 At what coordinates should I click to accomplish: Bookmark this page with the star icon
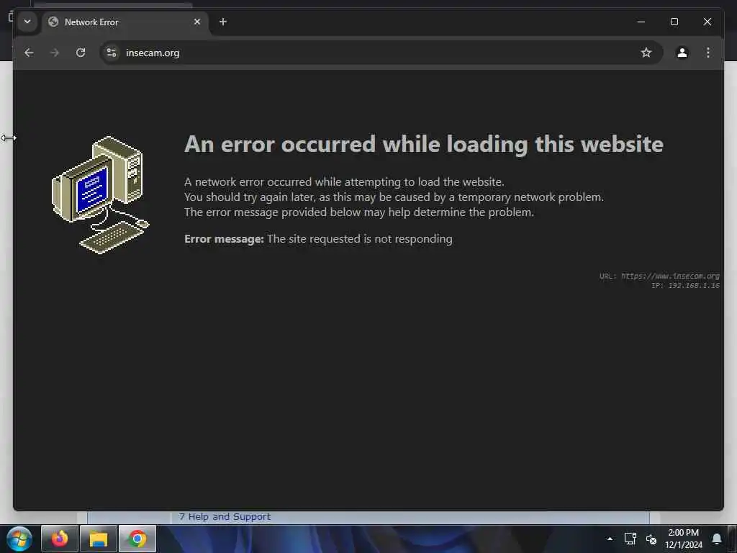tap(646, 53)
